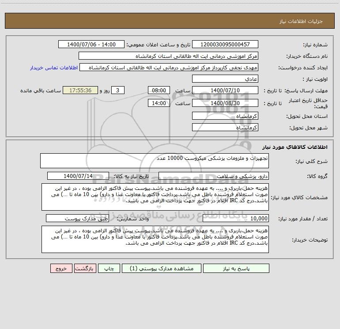Click the تعداد / مقدار مورد نیاز label

tap(303, 219)
